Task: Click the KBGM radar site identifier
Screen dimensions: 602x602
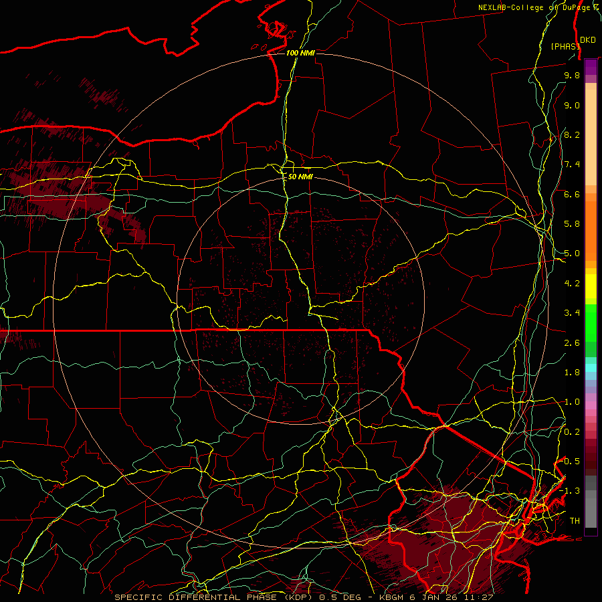Action: [x=393, y=597]
